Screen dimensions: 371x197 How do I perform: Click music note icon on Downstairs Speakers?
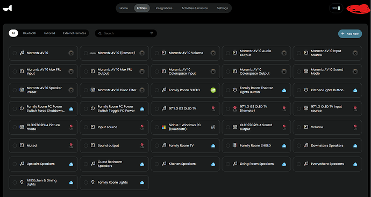point(306,145)
